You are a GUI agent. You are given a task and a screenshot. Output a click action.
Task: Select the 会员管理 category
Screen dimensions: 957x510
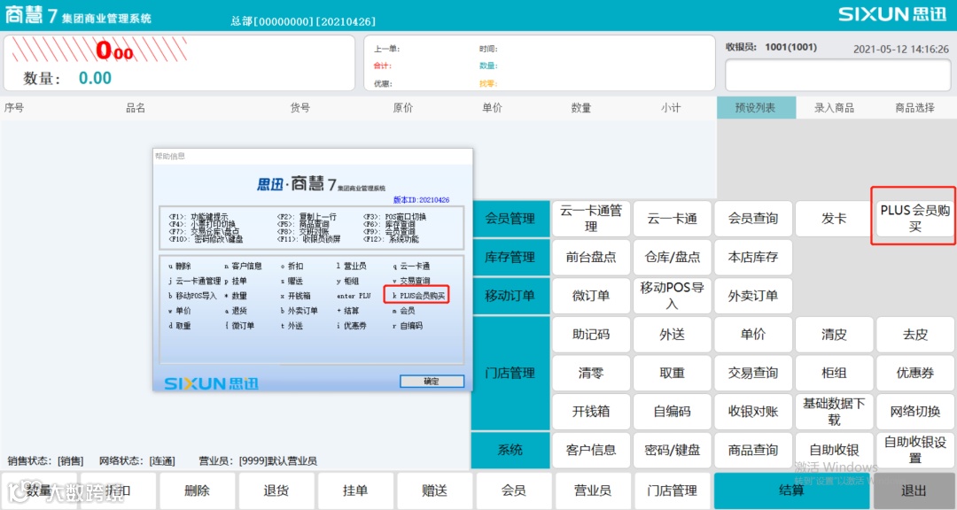point(510,219)
